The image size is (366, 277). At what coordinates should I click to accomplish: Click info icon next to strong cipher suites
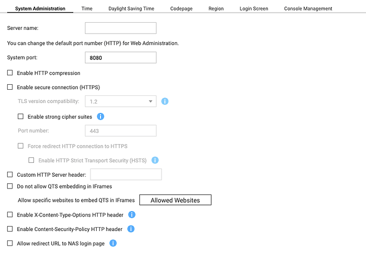pyautogui.click(x=101, y=116)
